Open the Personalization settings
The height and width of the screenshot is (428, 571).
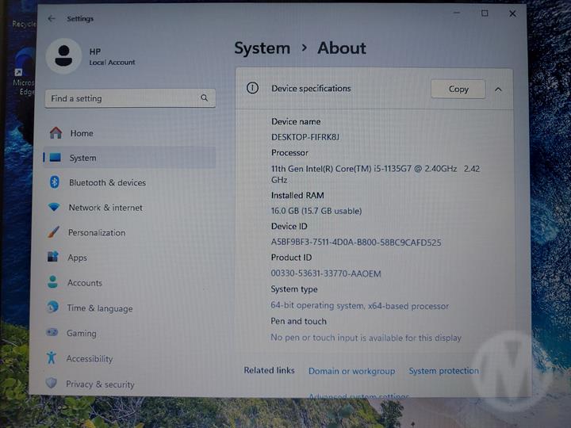(96, 233)
